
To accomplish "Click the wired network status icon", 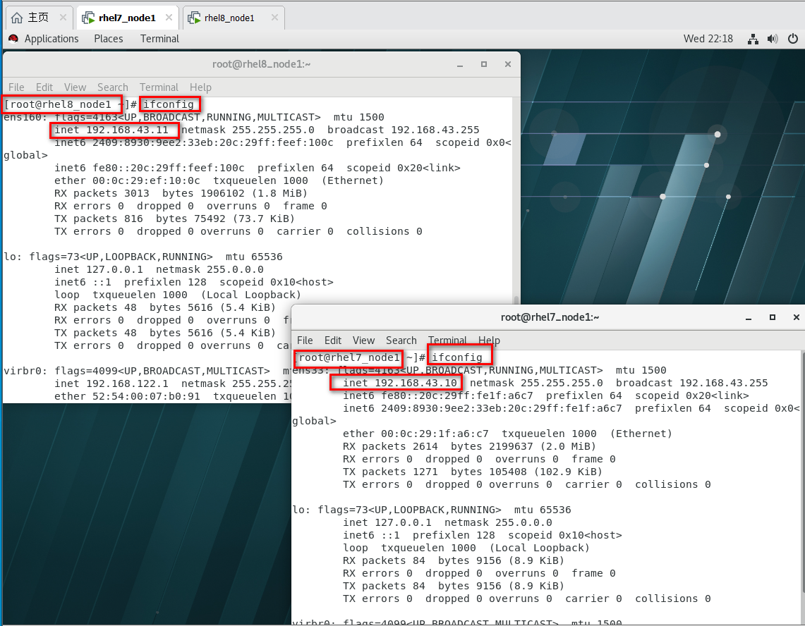I will click(753, 39).
